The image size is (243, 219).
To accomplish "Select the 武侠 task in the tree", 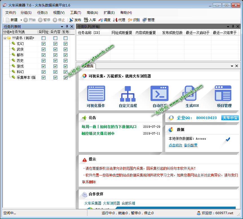I will point(20,49).
